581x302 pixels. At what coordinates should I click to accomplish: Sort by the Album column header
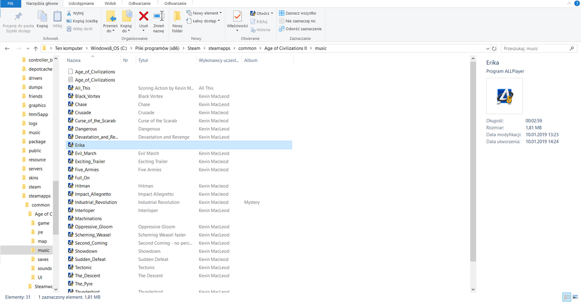click(x=267, y=60)
